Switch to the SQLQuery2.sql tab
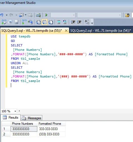 101,31
